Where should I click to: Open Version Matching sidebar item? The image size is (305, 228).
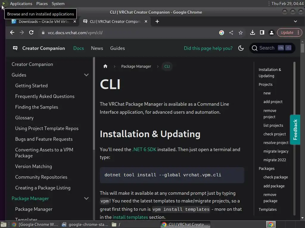pos(33,166)
